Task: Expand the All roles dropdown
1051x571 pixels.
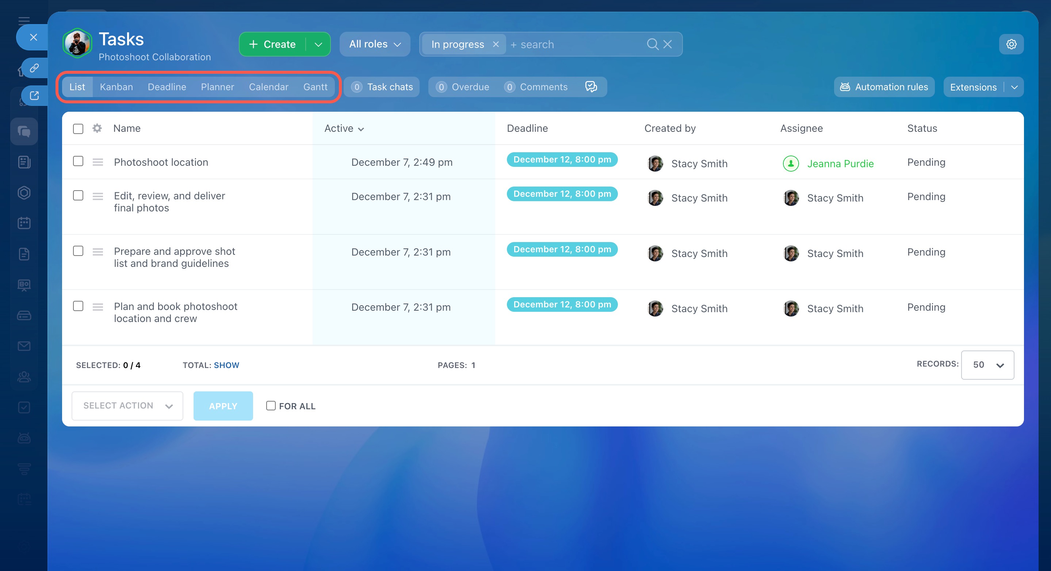Action: pos(375,44)
